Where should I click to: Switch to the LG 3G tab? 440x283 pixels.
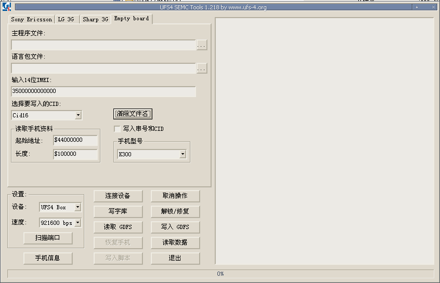pos(66,19)
